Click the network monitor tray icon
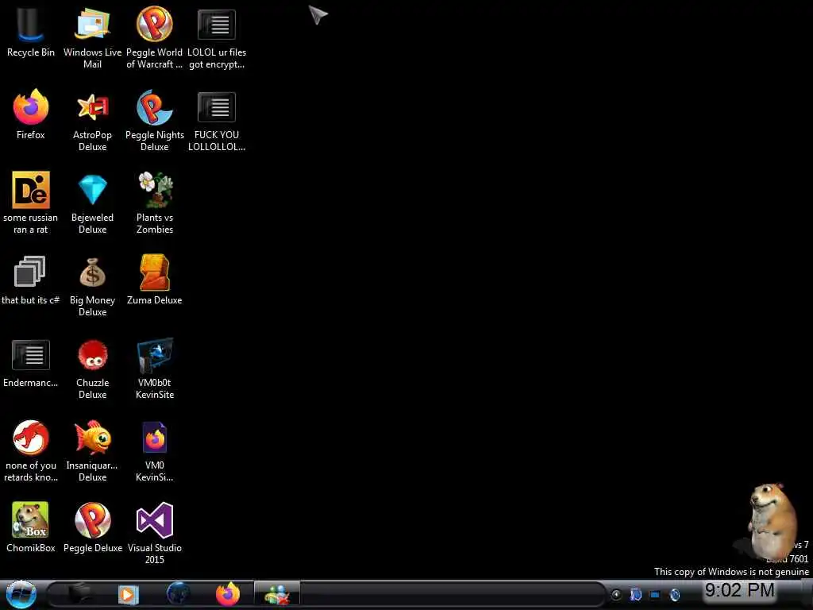813x610 pixels. [x=655, y=595]
